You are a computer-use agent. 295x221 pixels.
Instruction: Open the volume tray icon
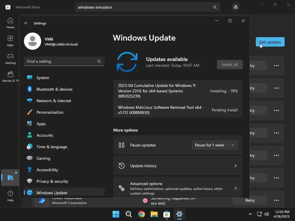pos(266,214)
